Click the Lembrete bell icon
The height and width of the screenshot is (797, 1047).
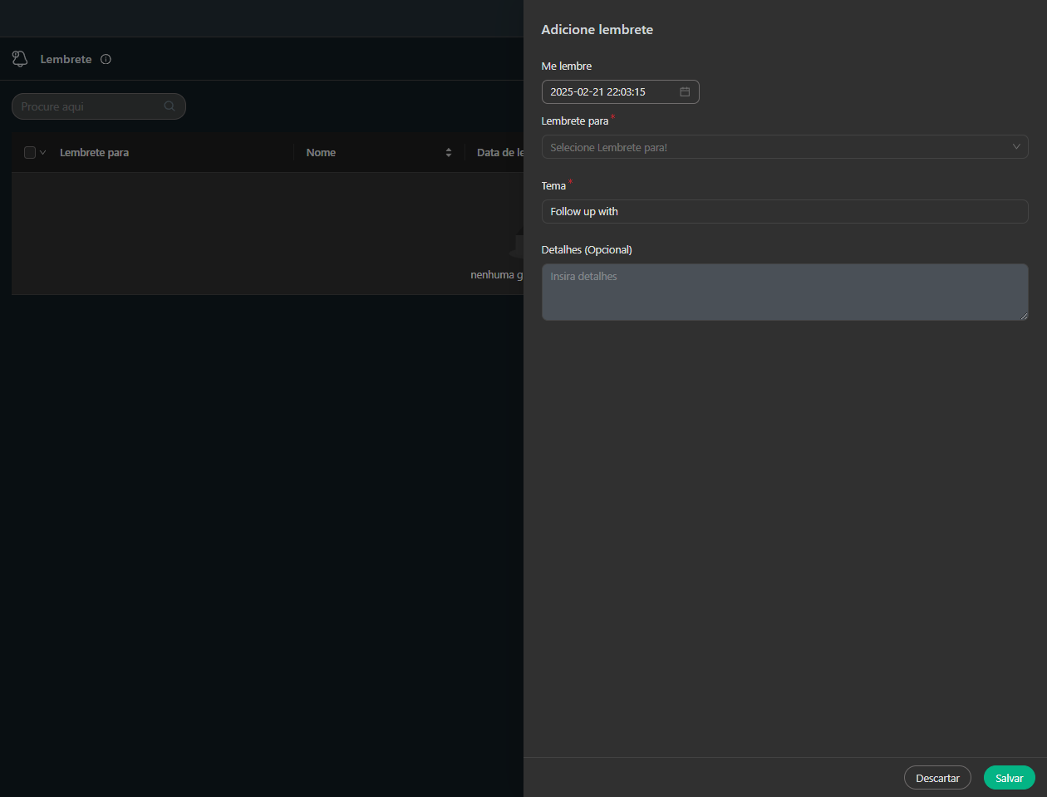(x=20, y=59)
